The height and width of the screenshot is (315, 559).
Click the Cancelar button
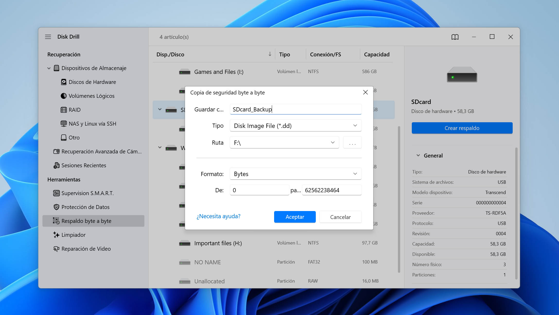tap(340, 217)
